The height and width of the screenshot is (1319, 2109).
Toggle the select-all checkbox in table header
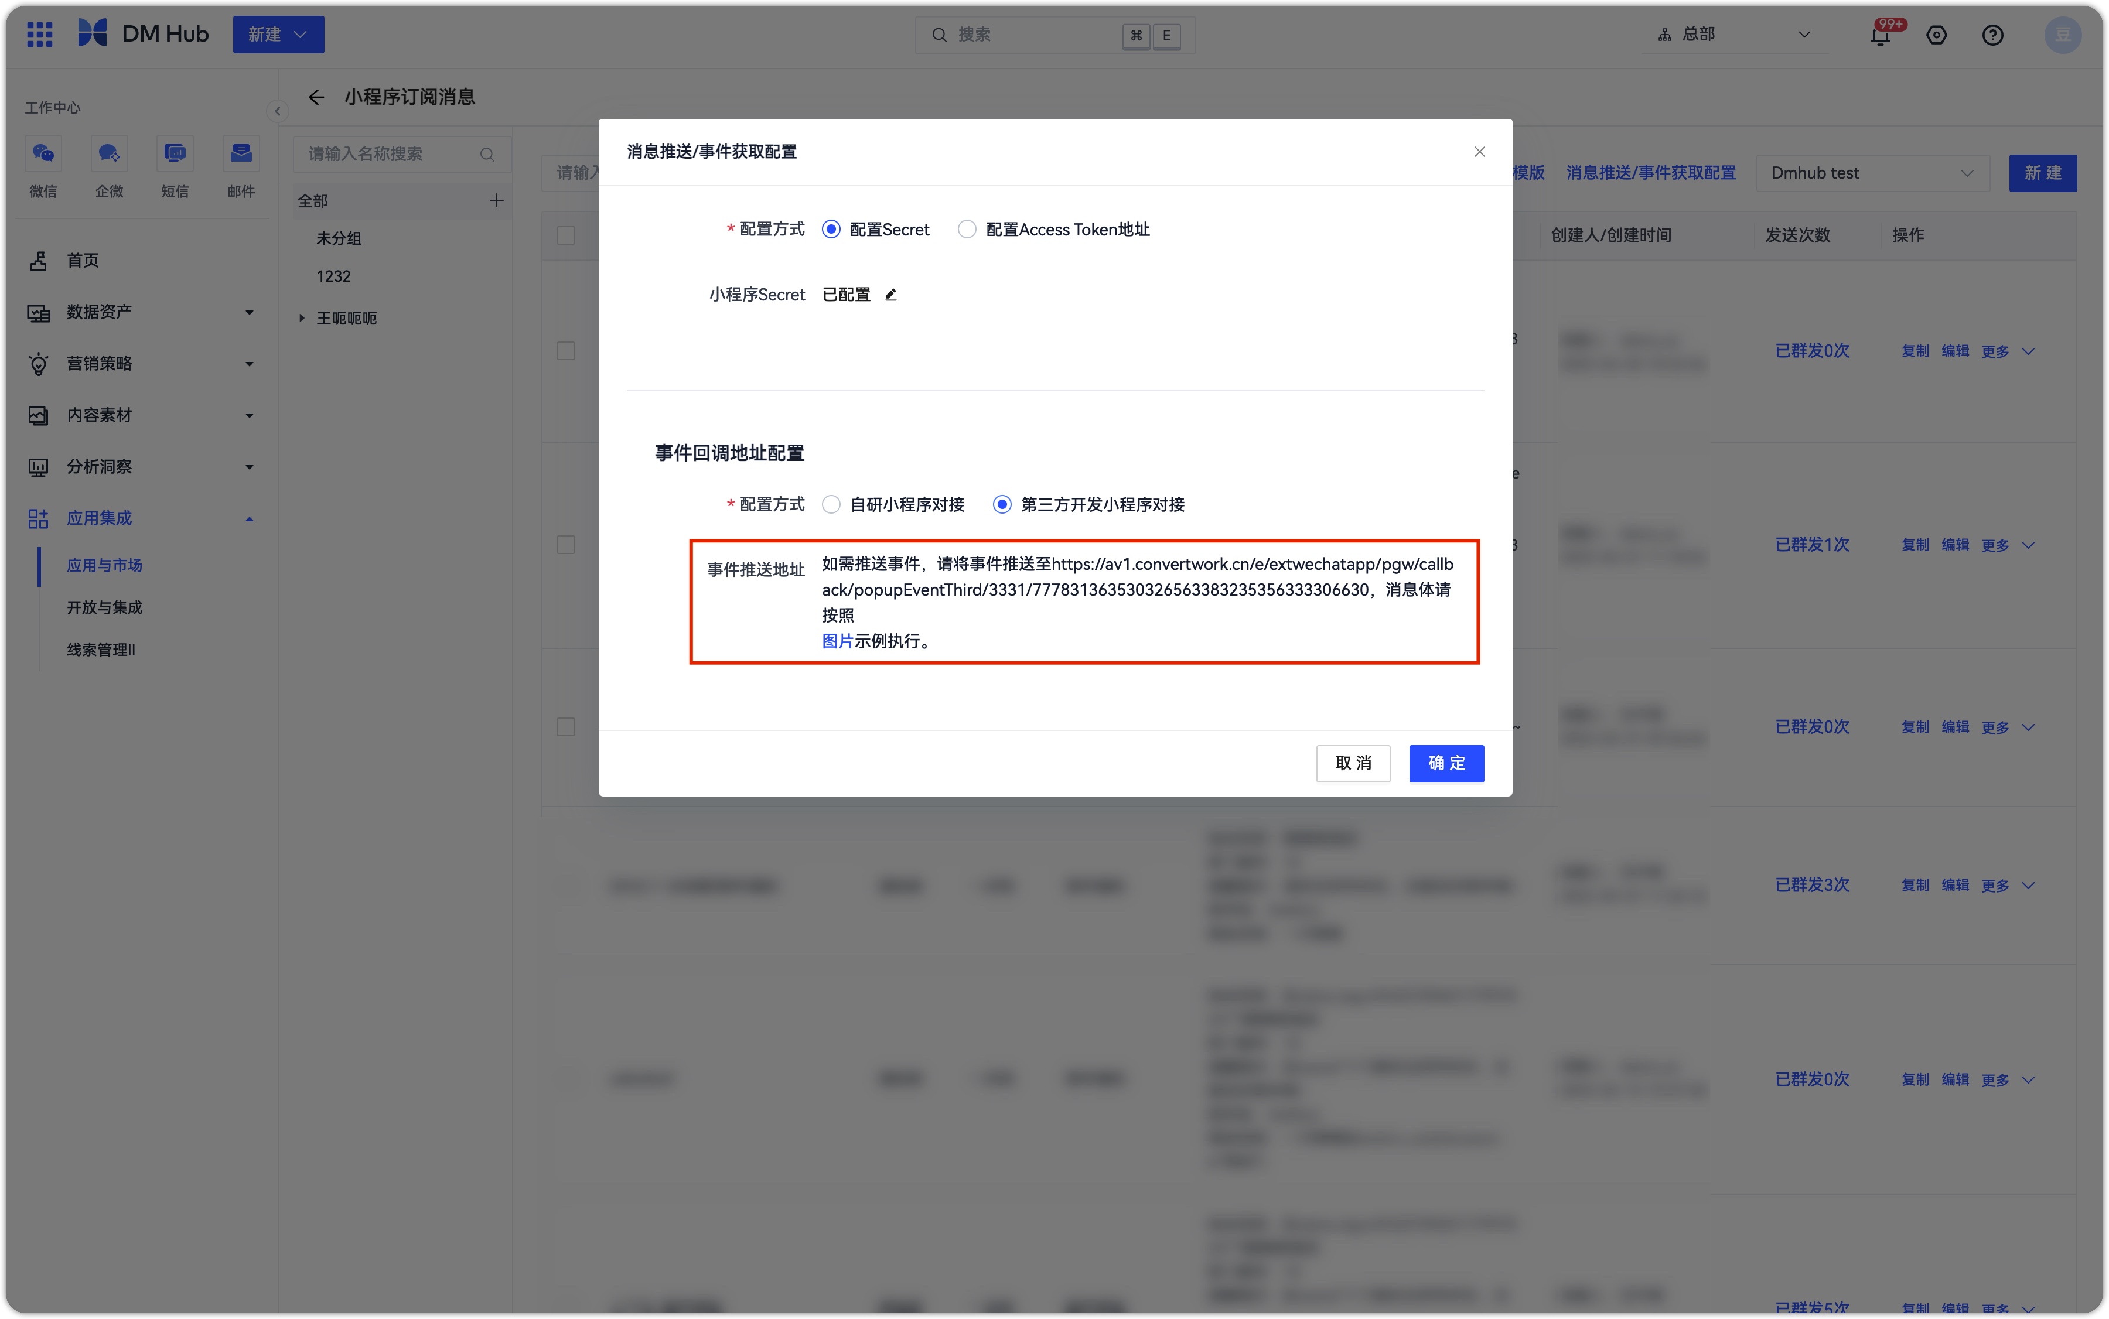coord(567,235)
